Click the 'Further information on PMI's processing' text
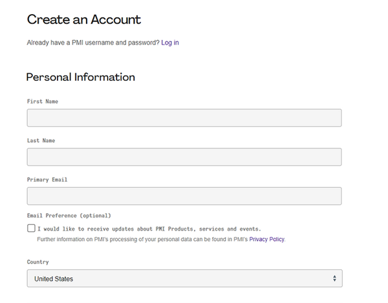Viewport: 388px width, 303px height. click(142, 239)
